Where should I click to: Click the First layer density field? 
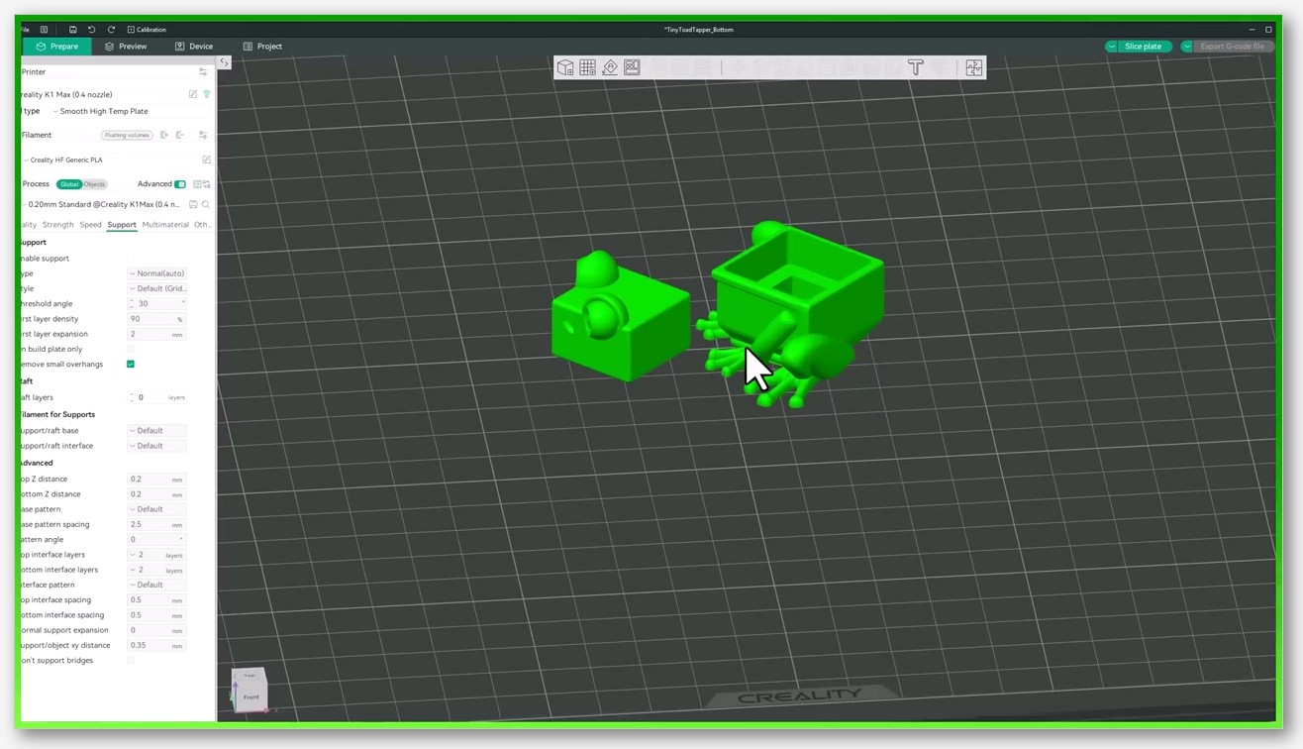point(156,319)
